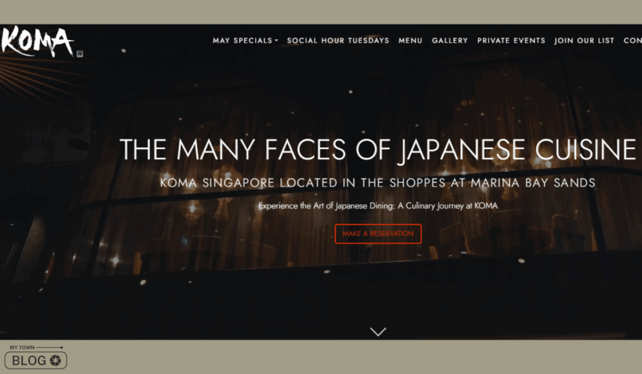Click the down chevron below the hero

378,331
